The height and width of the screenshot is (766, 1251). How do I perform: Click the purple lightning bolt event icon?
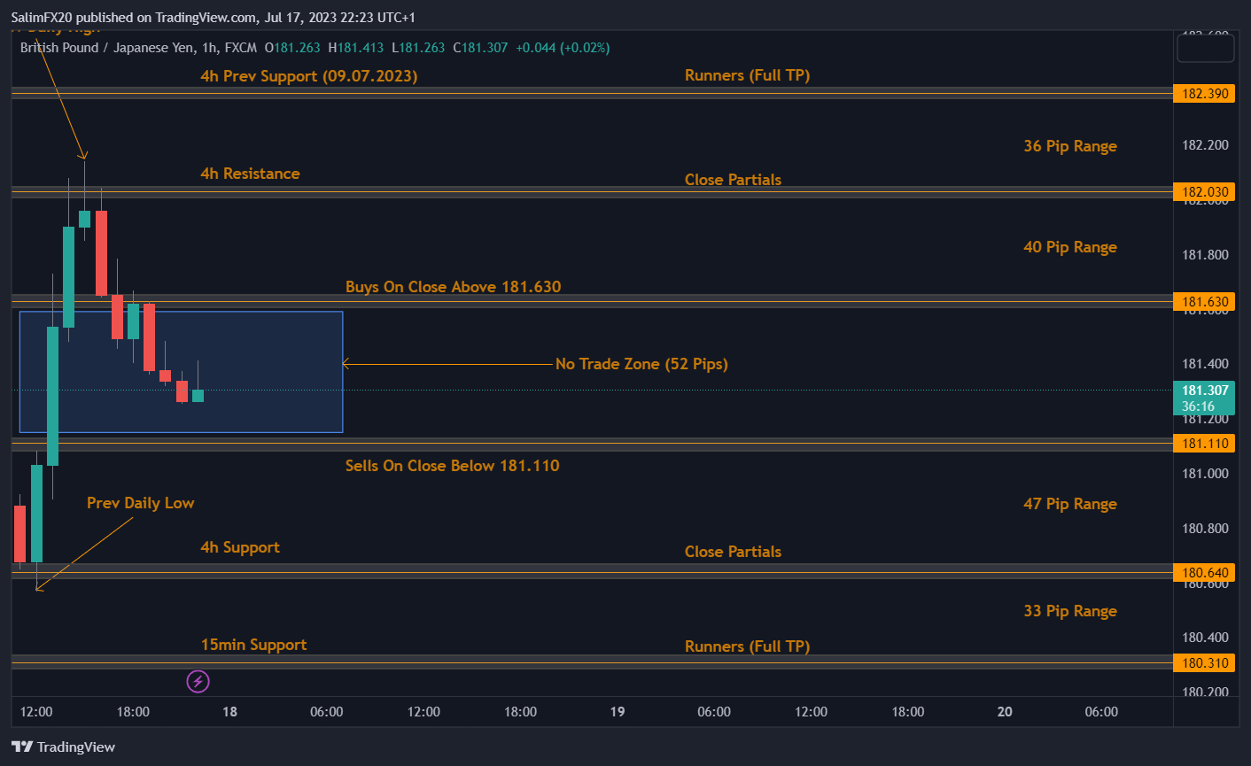[198, 681]
